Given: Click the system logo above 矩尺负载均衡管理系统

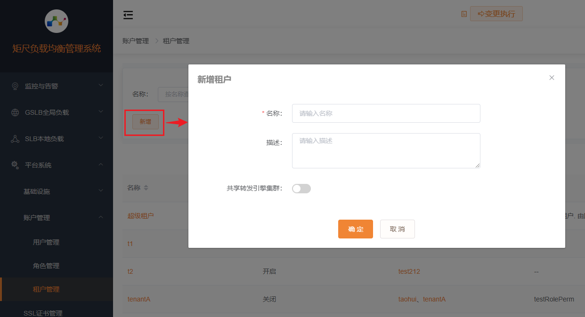Looking at the screenshot, I should click(x=57, y=21).
